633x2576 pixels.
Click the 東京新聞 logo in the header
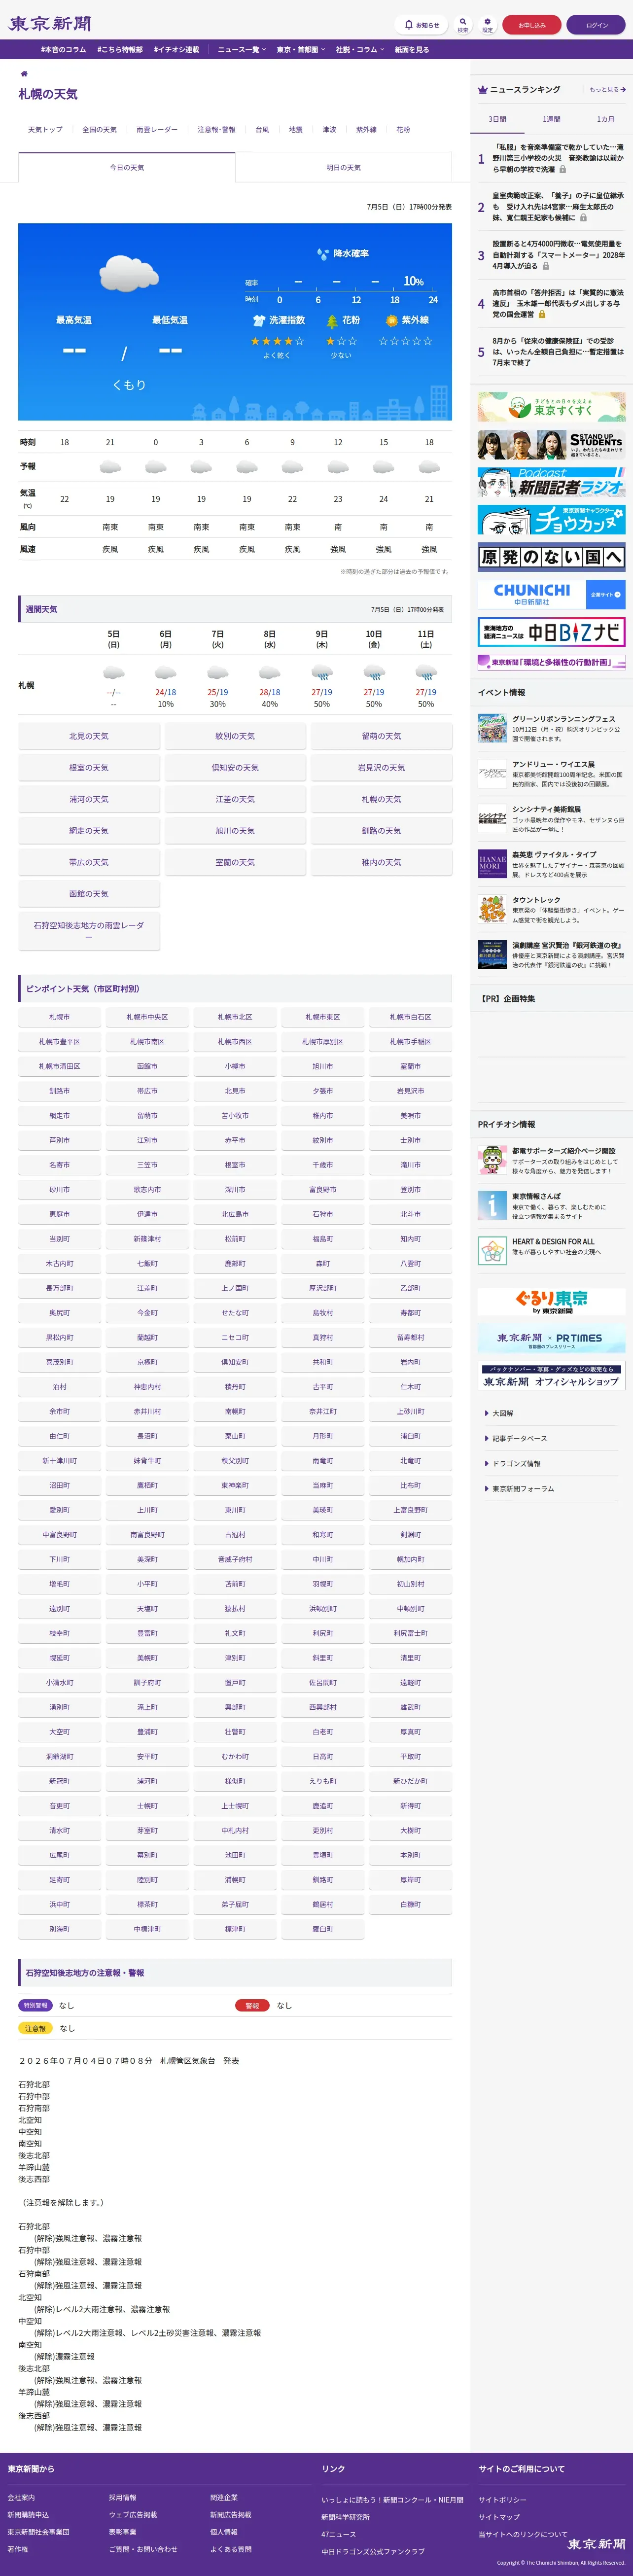(x=50, y=24)
